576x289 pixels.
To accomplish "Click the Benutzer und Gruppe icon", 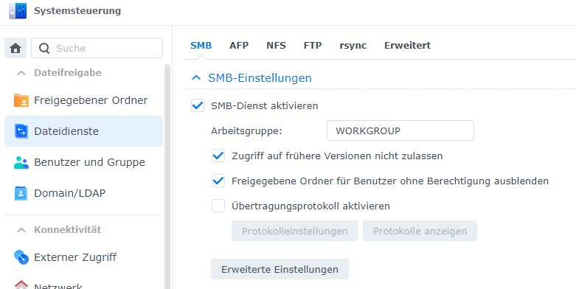I will click(21, 162).
